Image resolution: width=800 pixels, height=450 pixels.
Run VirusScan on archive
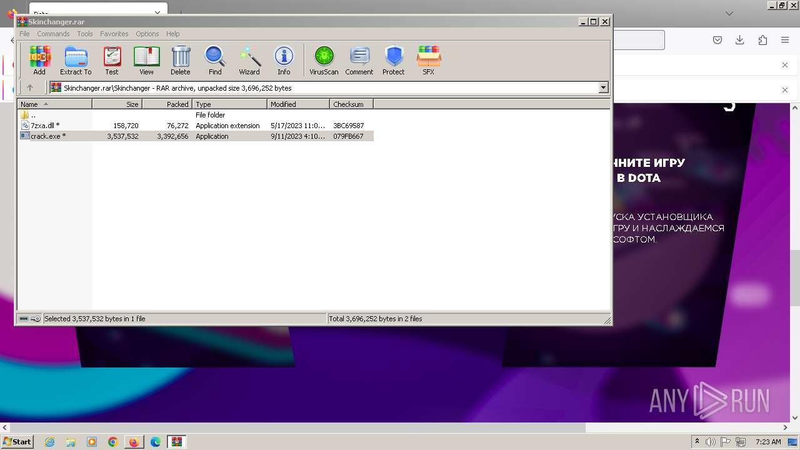click(324, 61)
